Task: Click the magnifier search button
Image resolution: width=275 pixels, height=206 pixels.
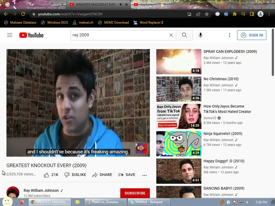Action: [184, 35]
